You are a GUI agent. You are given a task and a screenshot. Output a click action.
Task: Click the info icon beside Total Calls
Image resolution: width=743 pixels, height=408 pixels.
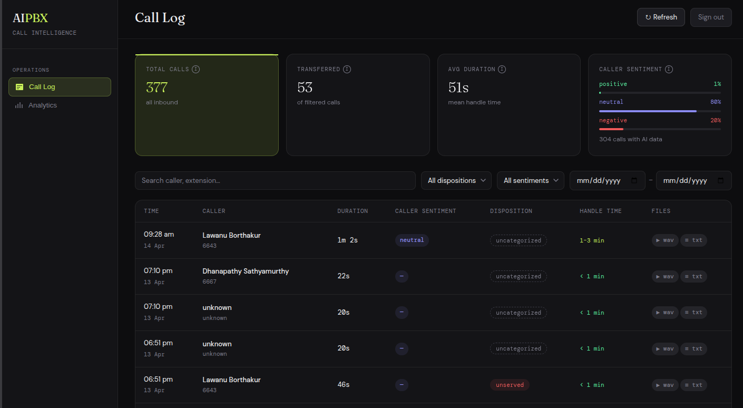(196, 69)
